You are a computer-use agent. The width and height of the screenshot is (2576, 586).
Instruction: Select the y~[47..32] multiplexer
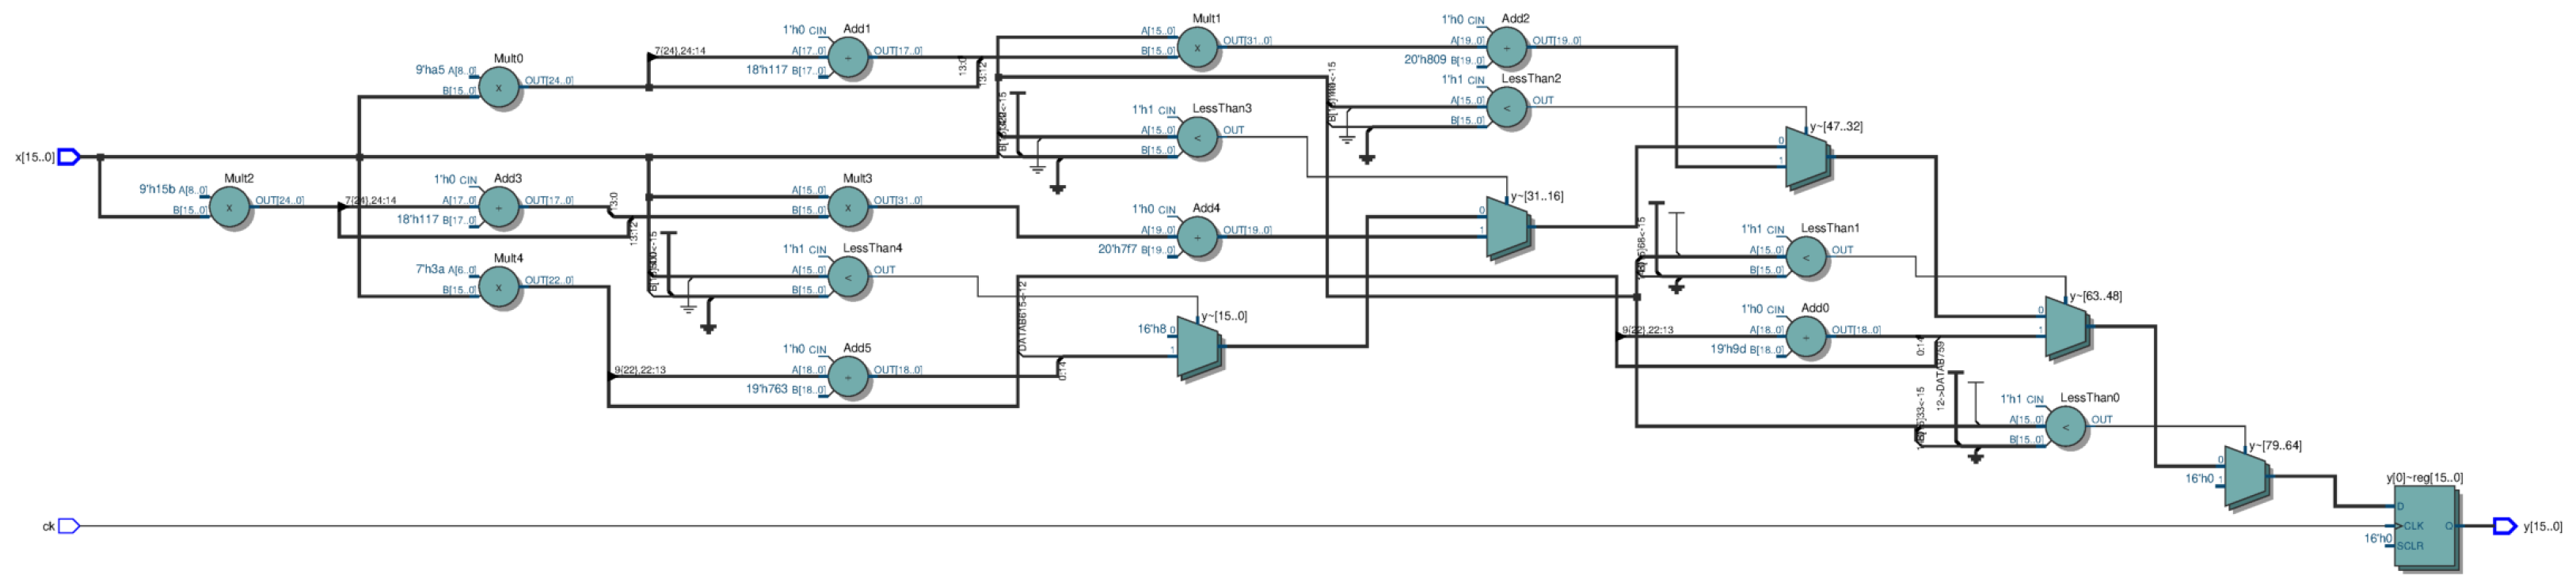click(x=1806, y=157)
